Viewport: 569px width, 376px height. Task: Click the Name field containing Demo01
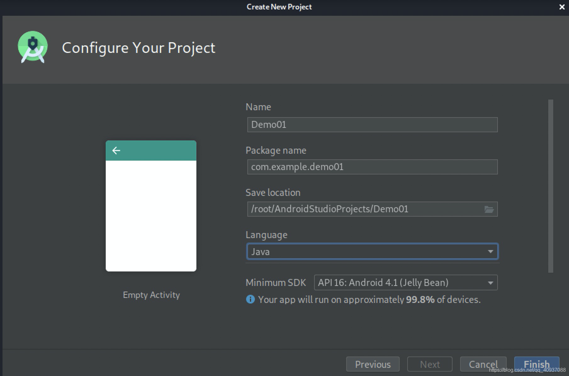click(x=372, y=125)
